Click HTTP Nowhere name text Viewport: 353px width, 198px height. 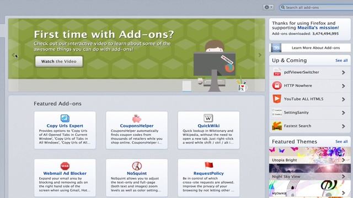[x=298, y=86]
